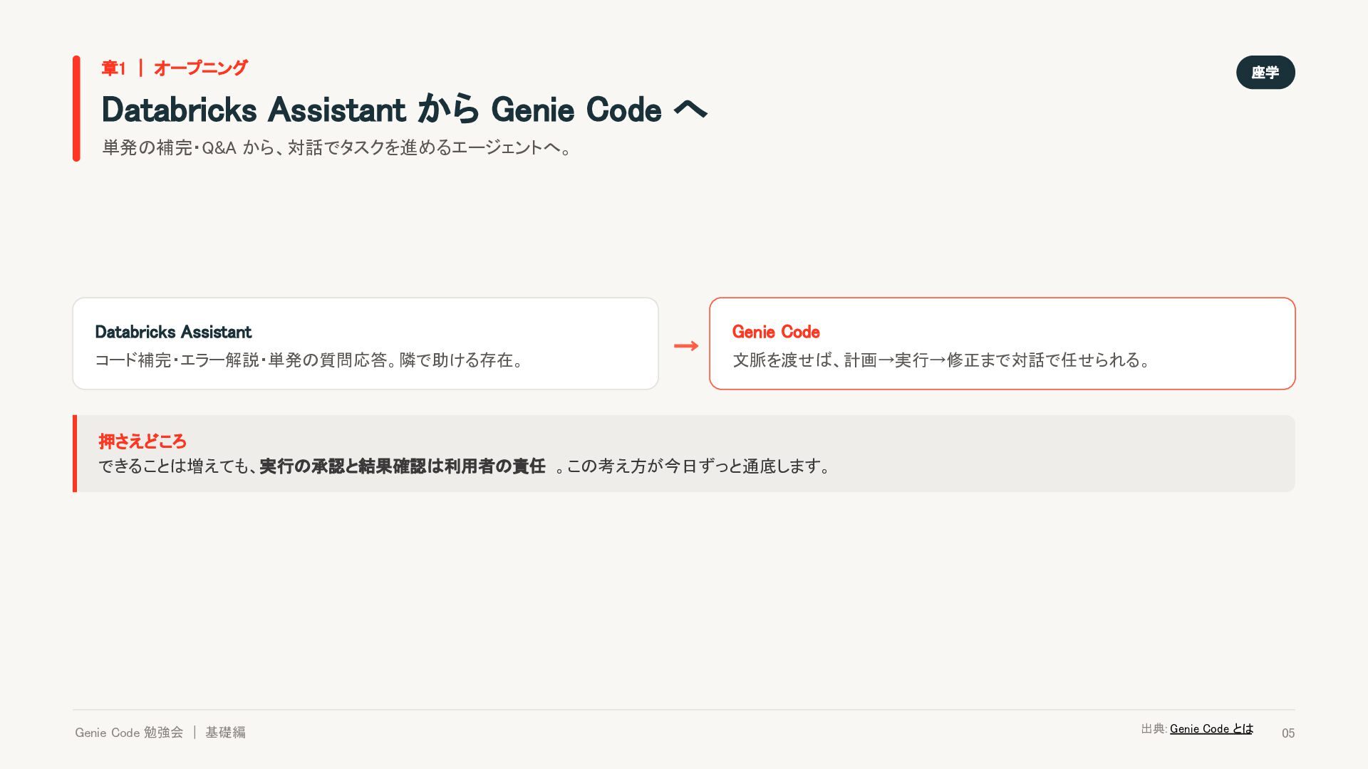Click the footer text 'Genie Code 勉強会 | 基礎編'
Image resolution: width=1368 pixels, height=769 pixels.
click(x=160, y=732)
